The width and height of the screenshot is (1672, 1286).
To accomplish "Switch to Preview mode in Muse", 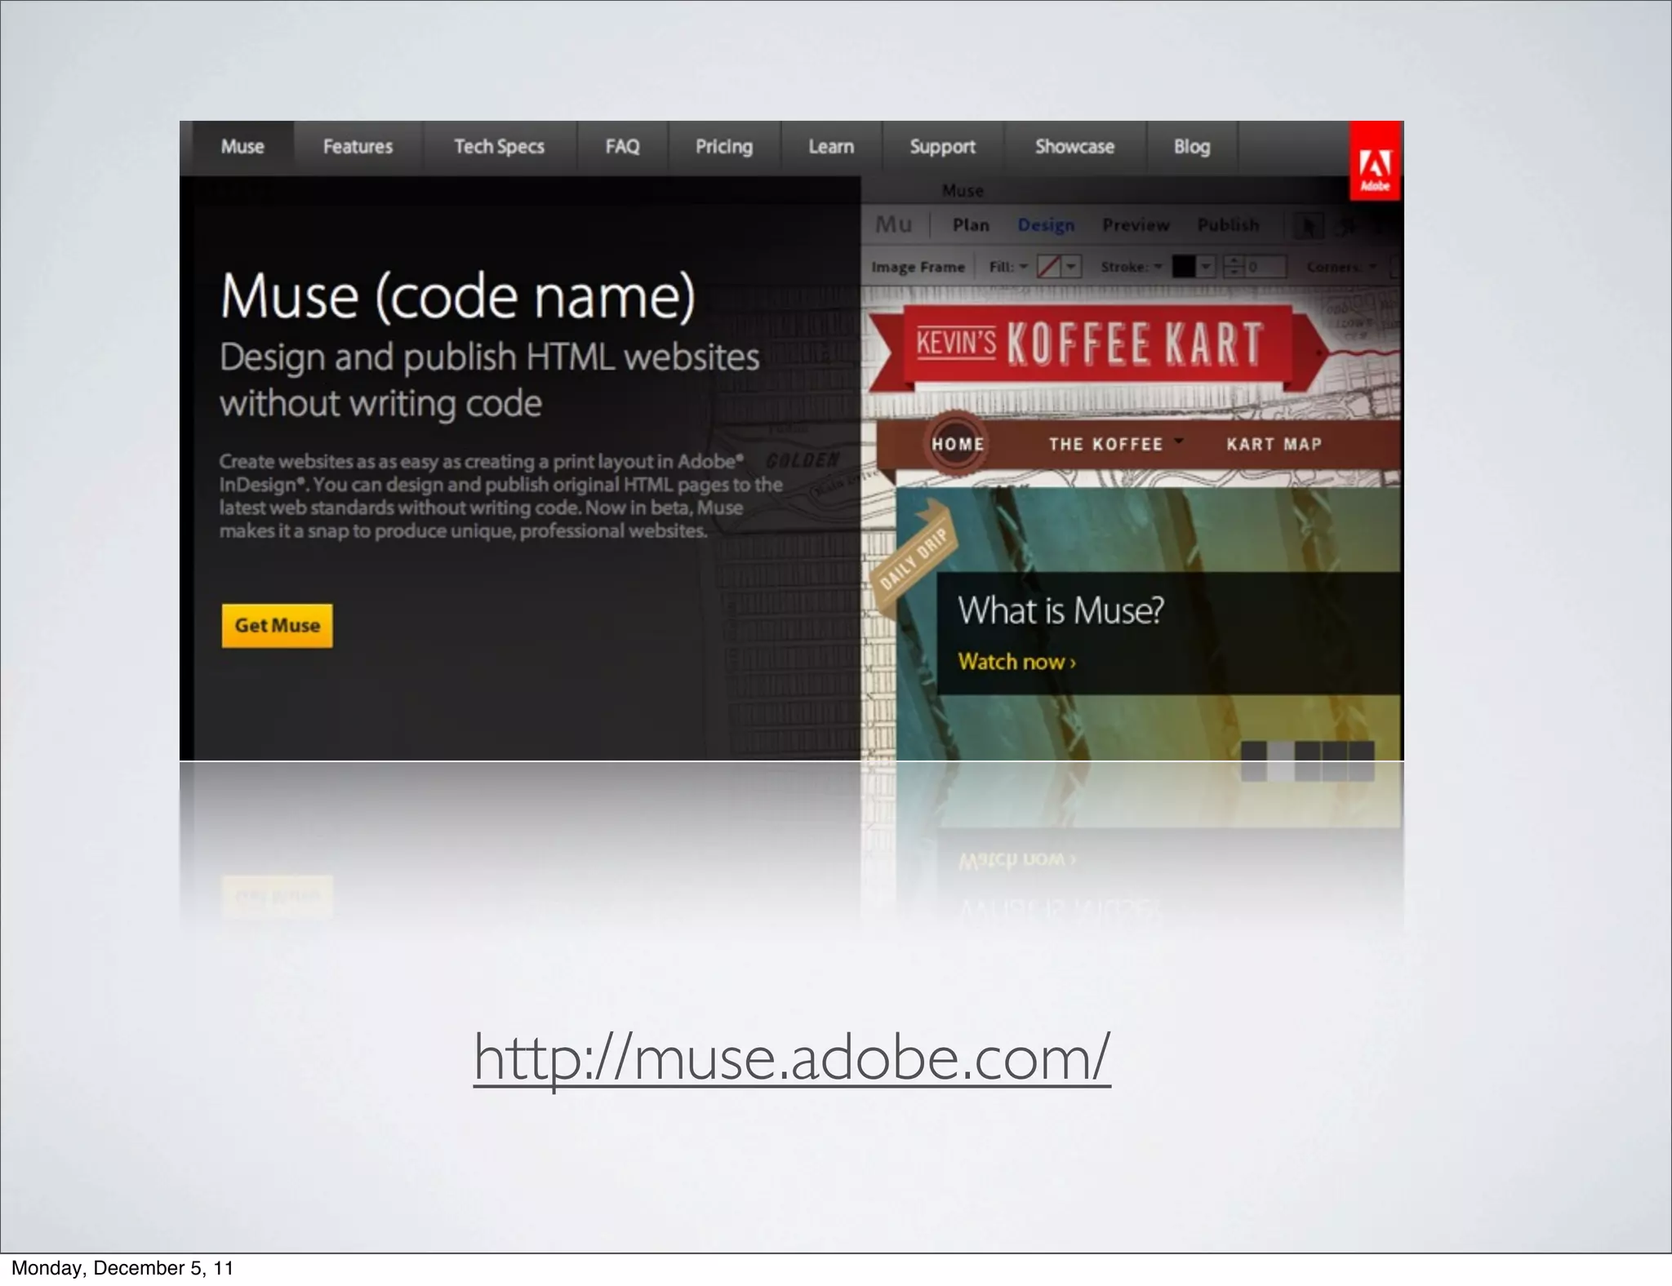I will [1136, 225].
